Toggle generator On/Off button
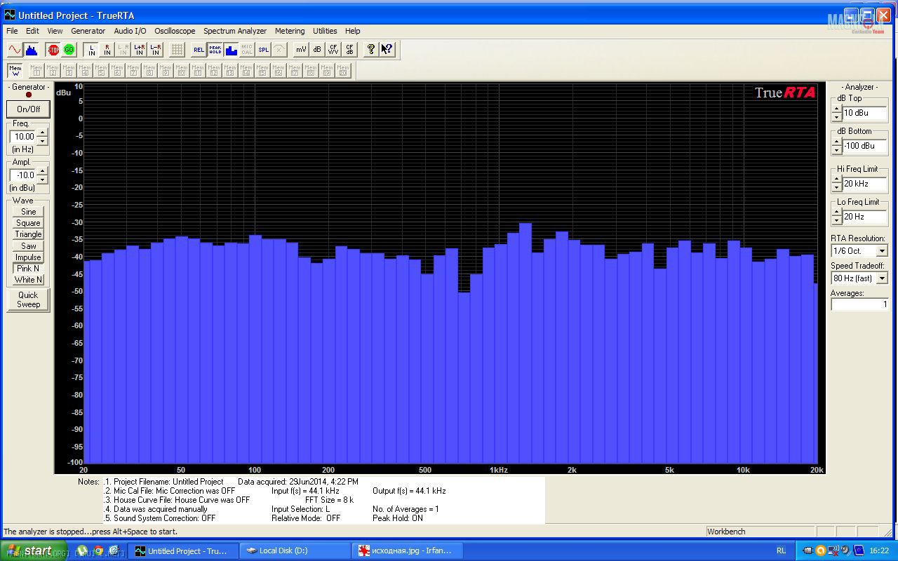Screen dimensions: 898x561 pos(29,109)
